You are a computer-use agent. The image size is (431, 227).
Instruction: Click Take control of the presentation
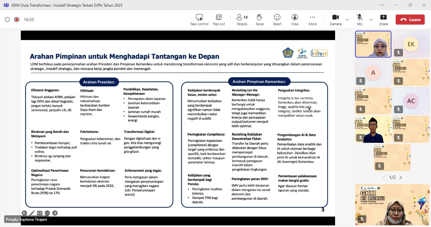click(199, 20)
